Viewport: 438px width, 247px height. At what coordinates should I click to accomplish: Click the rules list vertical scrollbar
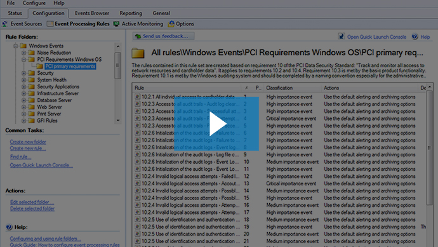pyautogui.click(x=429, y=148)
